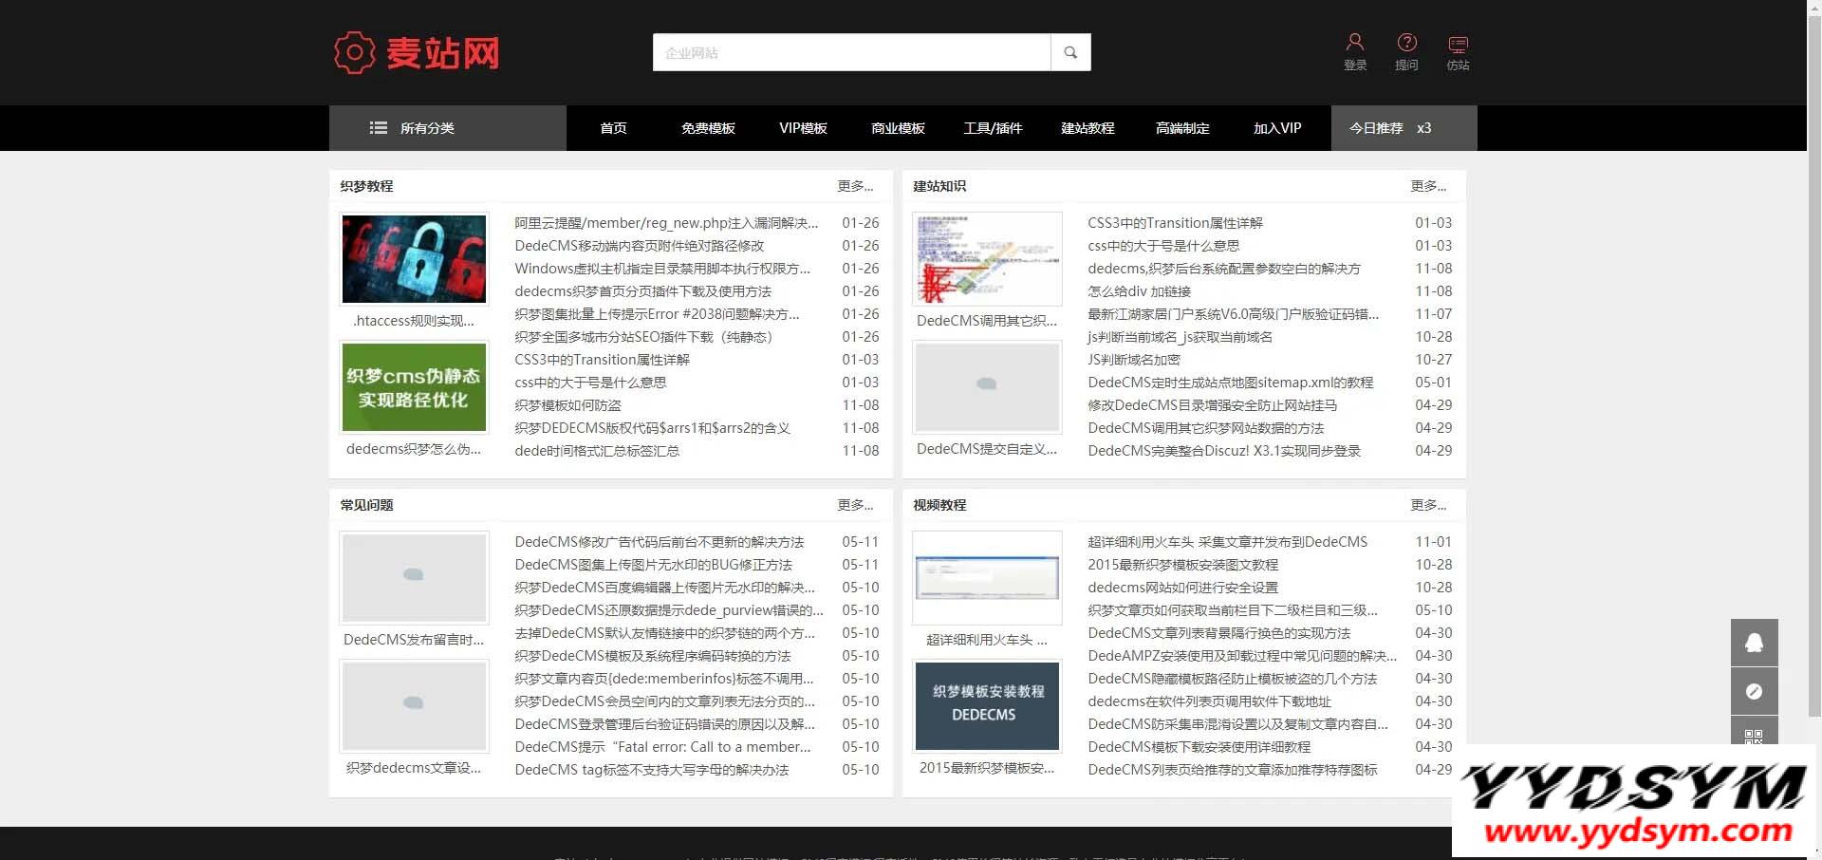Image resolution: width=1822 pixels, height=860 pixels.
Task: Open the 免费模板 nav tab
Action: click(708, 128)
